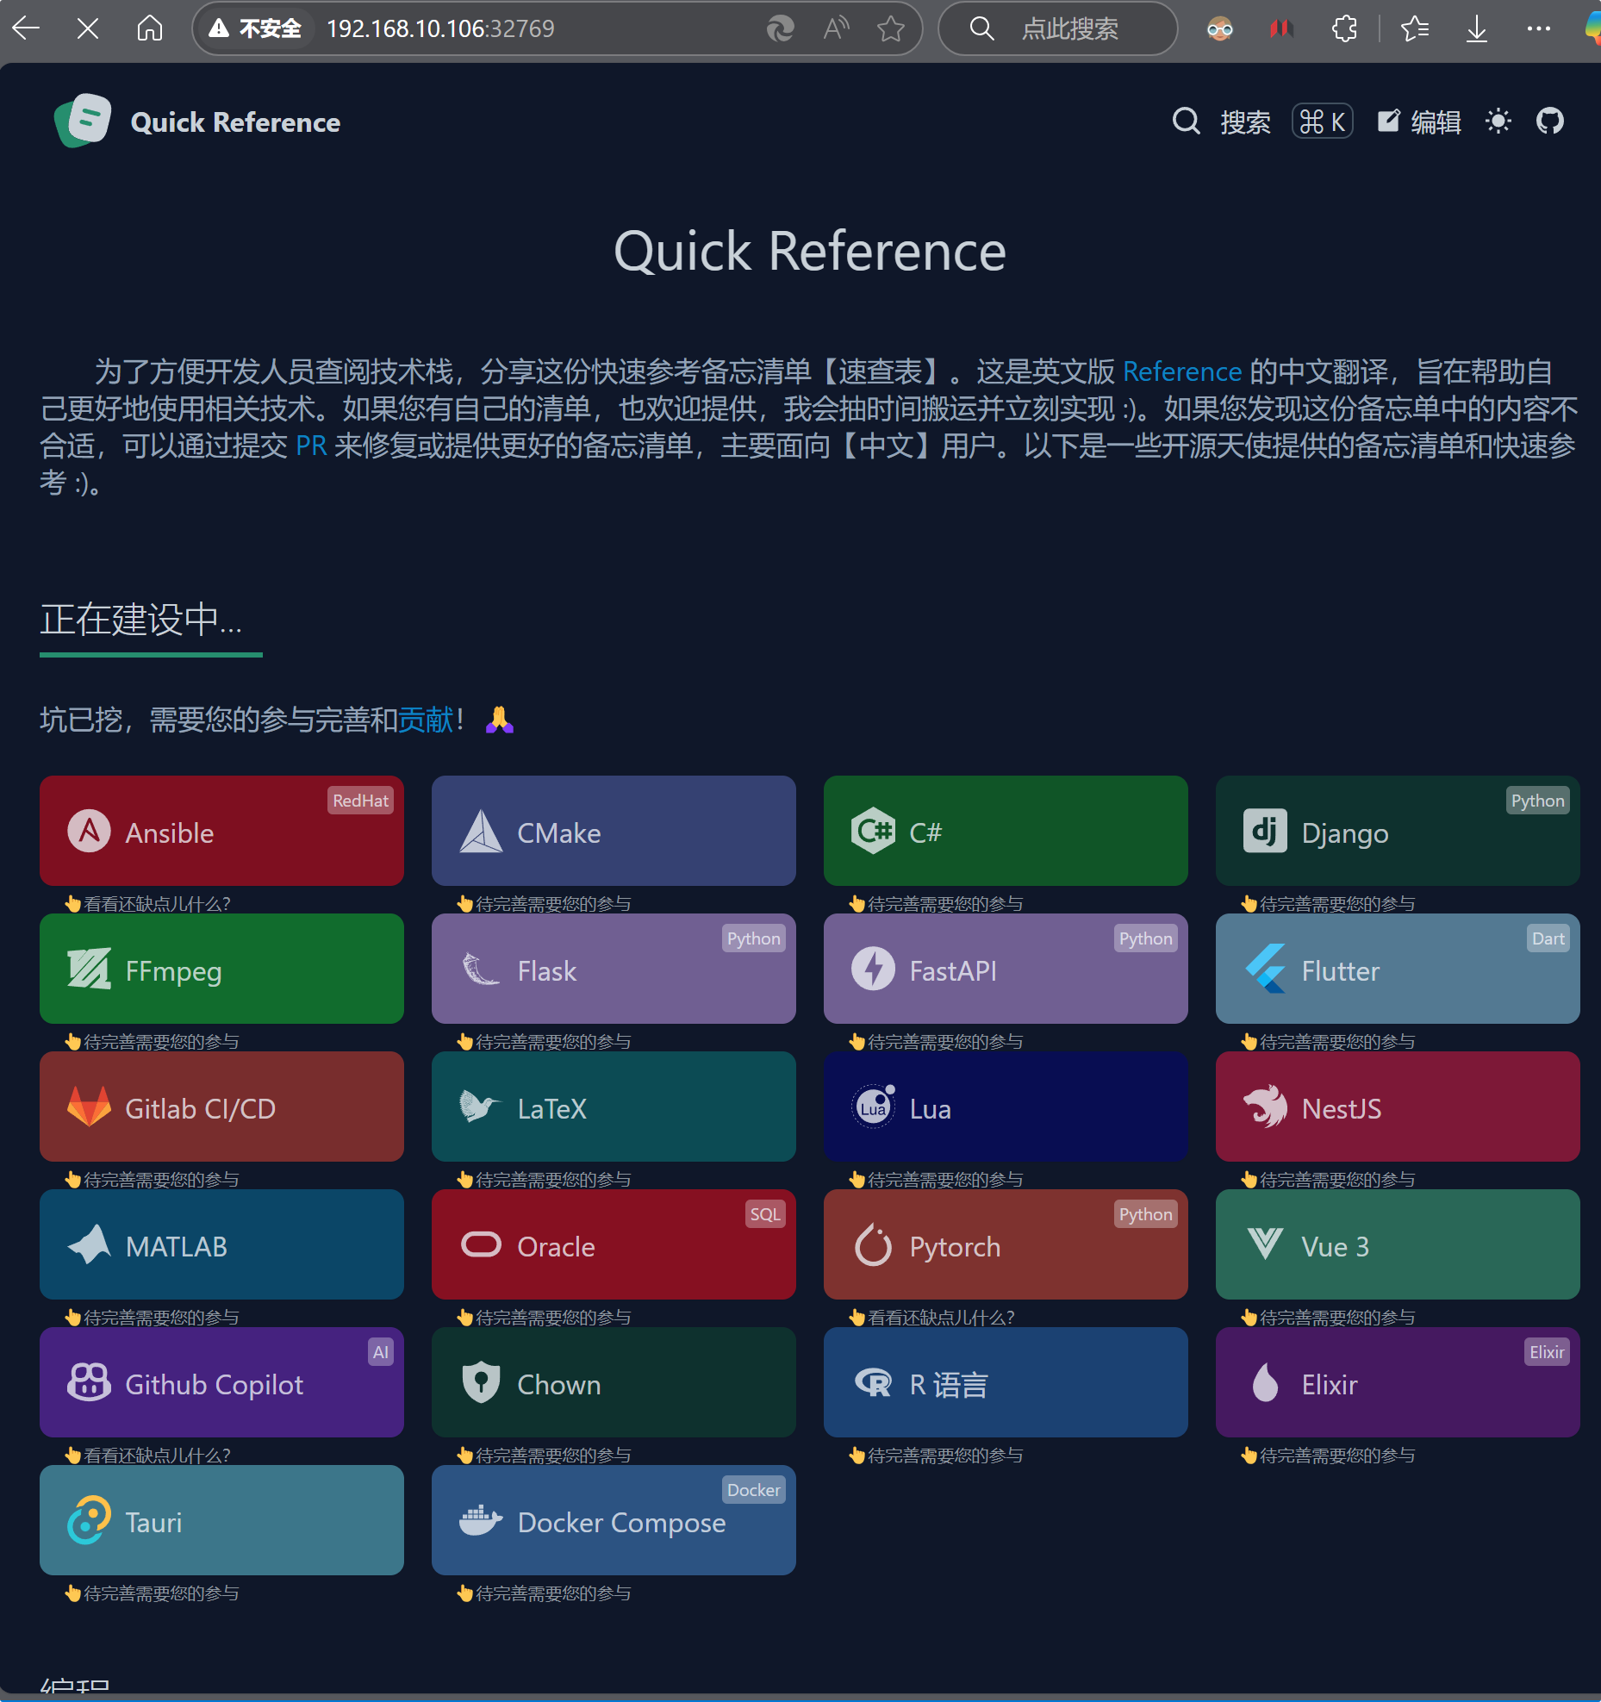Screen dimensions: 1601x1702
Task: Click the PR link in description
Action: (x=311, y=446)
